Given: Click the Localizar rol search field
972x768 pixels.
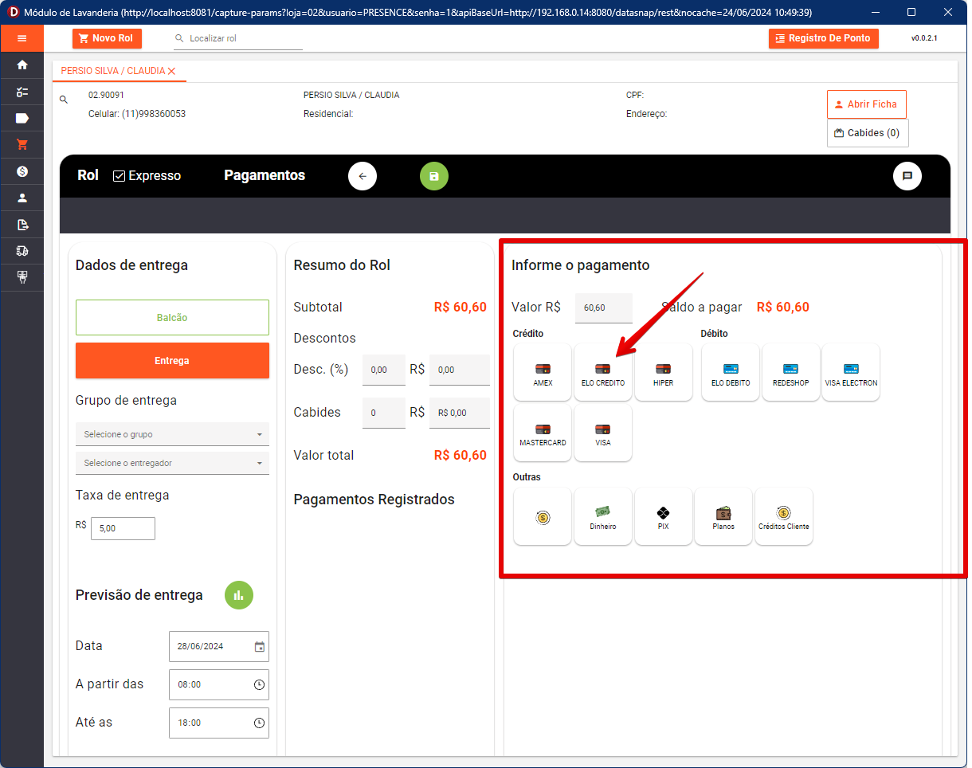Looking at the screenshot, I should [x=238, y=38].
